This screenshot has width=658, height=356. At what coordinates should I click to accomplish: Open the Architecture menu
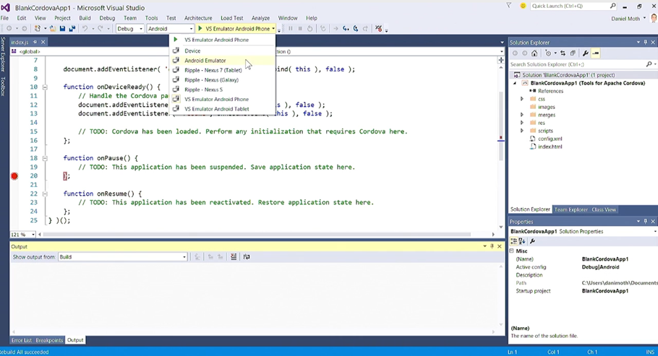tap(198, 18)
